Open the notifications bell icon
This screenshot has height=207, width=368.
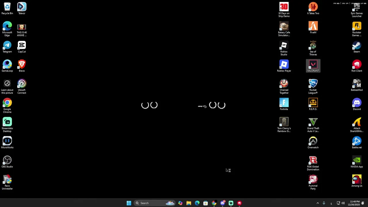pyautogui.click(x=363, y=203)
